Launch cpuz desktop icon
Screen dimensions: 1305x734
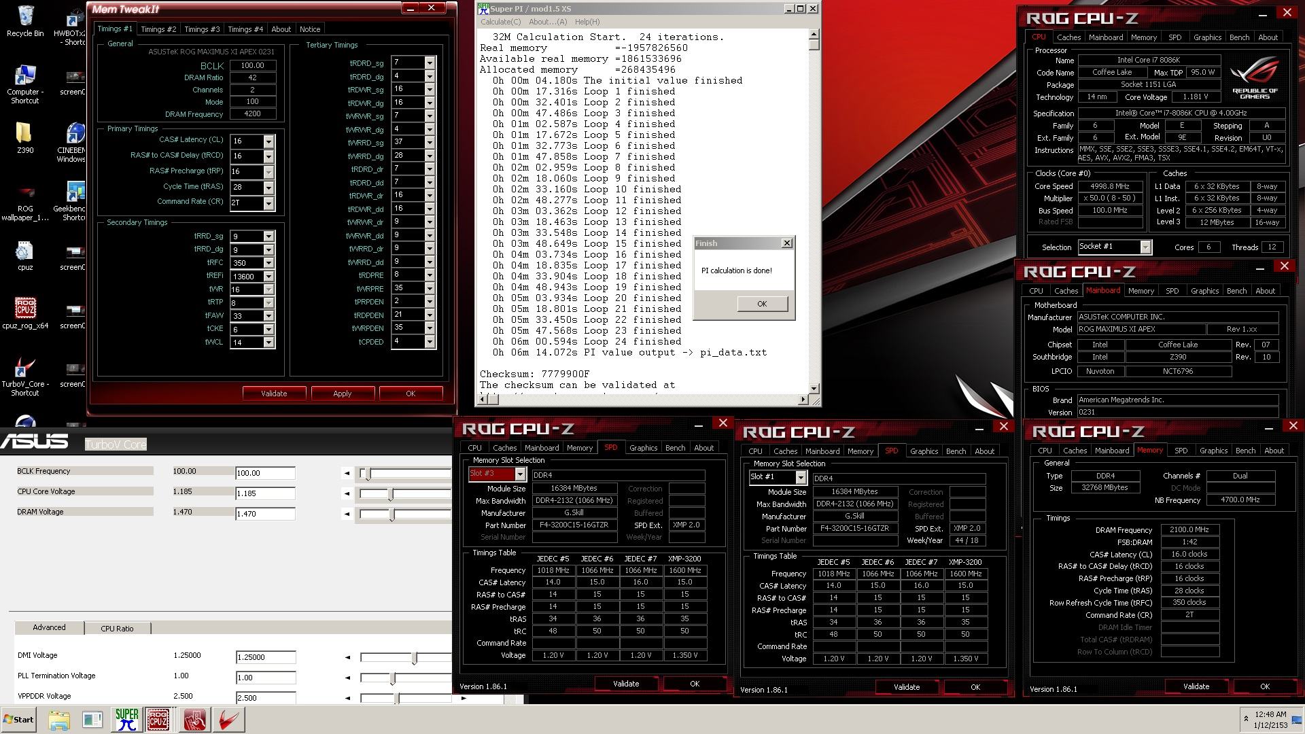25,256
